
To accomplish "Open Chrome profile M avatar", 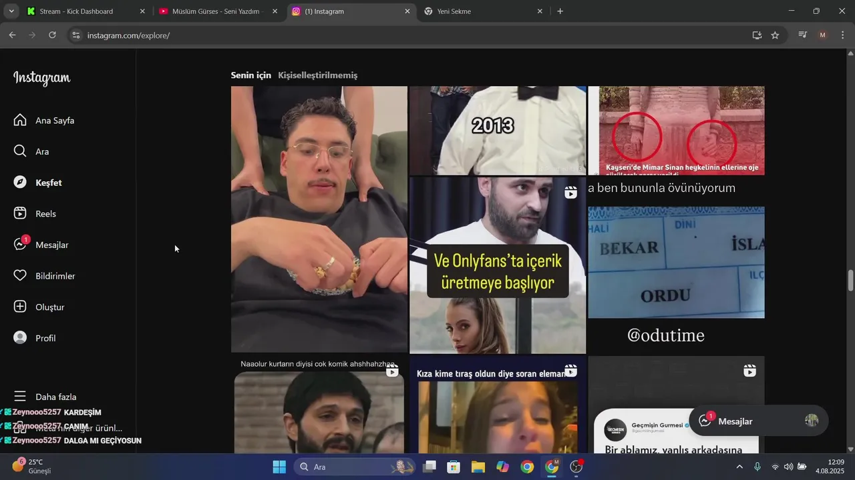I will tap(822, 35).
